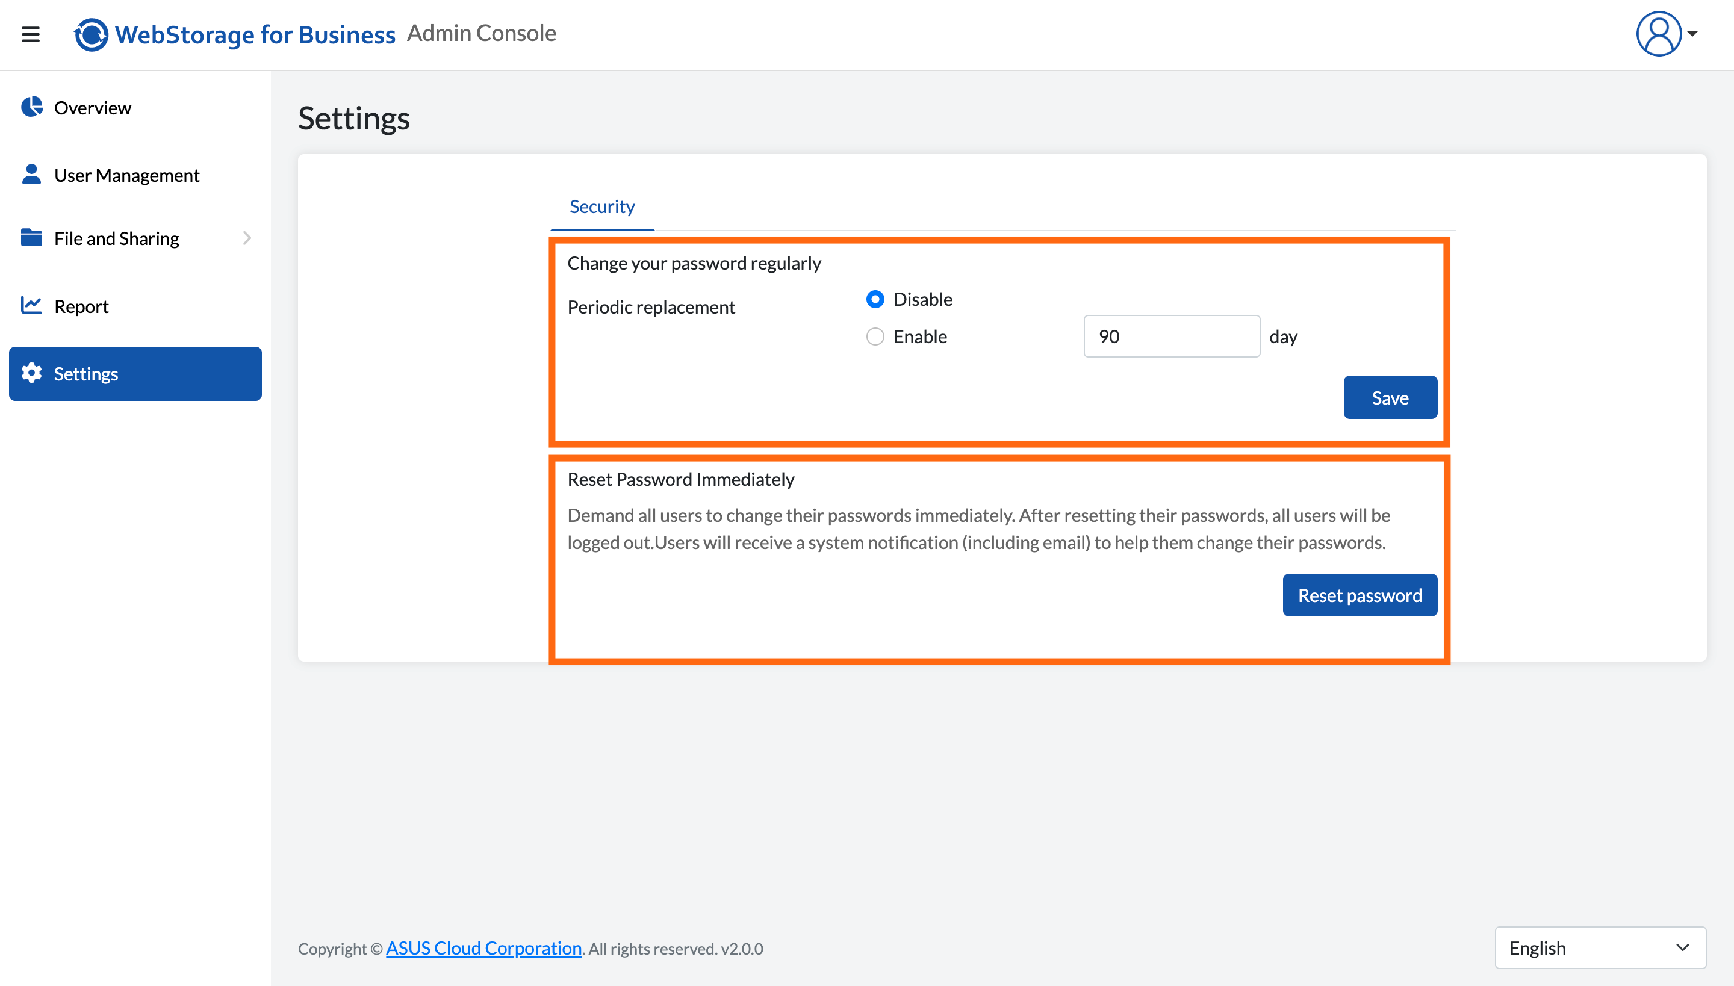Click the Save button
The image size is (1734, 986).
1390,397
